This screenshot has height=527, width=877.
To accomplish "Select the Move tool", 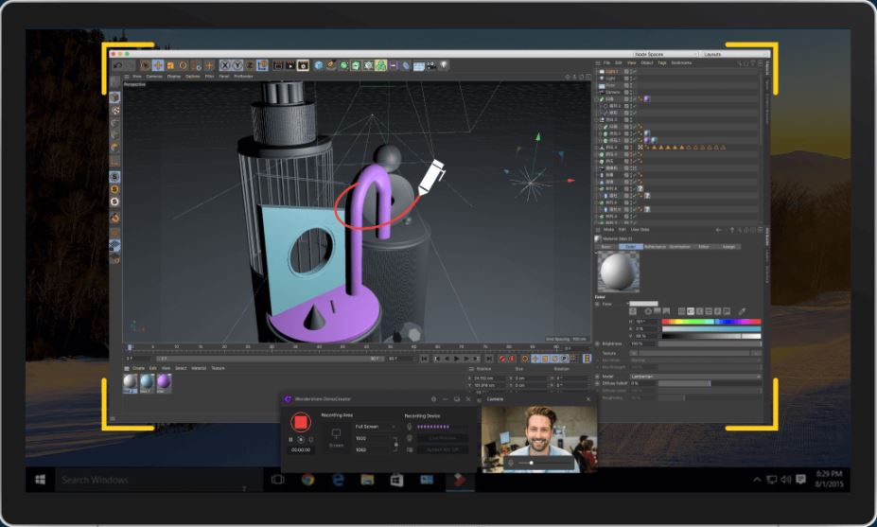I will [x=158, y=65].
